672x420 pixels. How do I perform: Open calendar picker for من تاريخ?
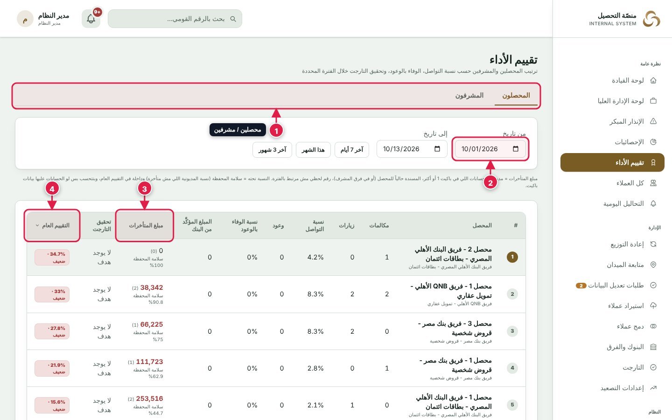point(516,149)
